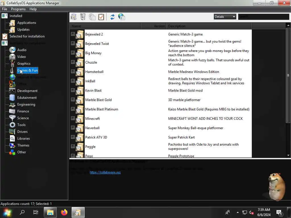Click the 'Super Monkey Ball-esque platformer' description
This screenshot has width=291, height=218.
196,128
